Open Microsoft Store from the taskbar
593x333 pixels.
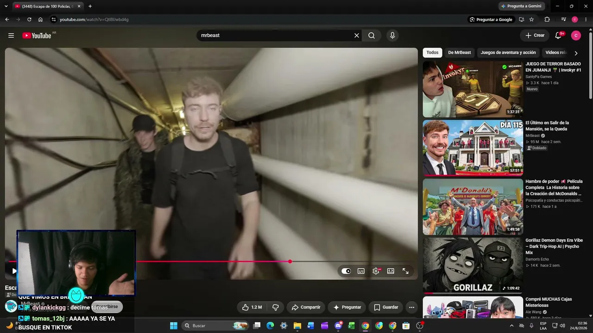pos(406,326)
